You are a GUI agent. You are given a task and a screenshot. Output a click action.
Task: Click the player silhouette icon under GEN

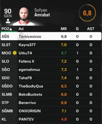coord(8,21)
